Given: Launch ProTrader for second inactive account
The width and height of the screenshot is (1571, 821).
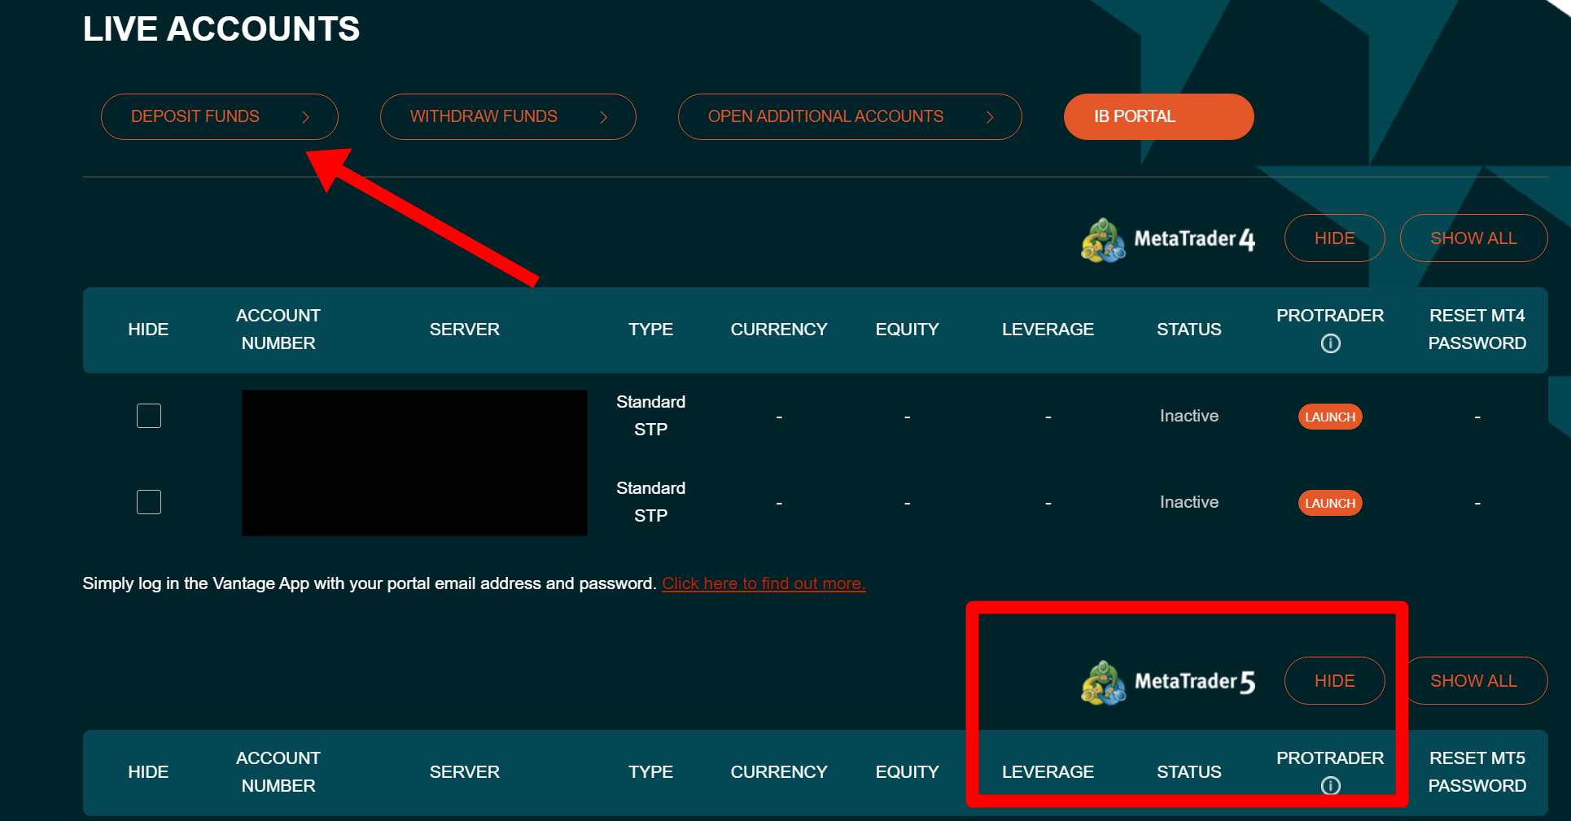Looking at the screenshot, I should (x=1330, y=503).
